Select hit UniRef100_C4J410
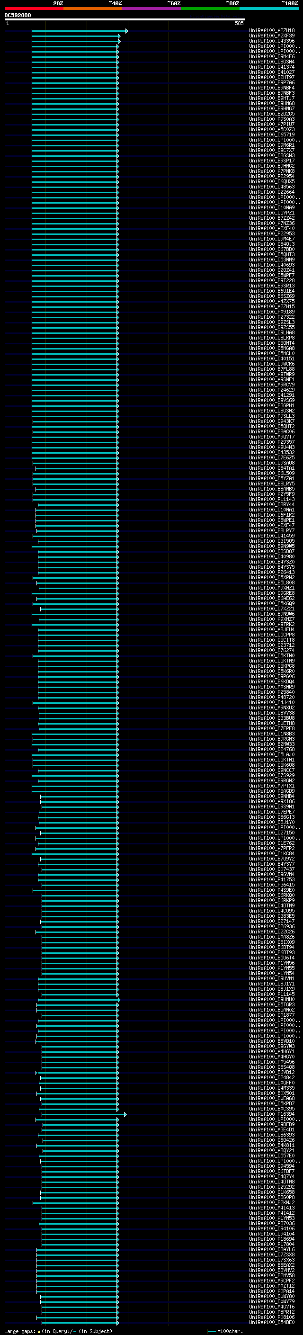The height and width of the screenshot is (1335, 303). [272, 703]
